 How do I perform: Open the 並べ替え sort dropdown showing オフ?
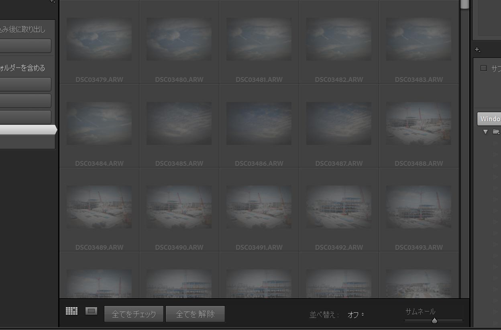tap(356, 315)
